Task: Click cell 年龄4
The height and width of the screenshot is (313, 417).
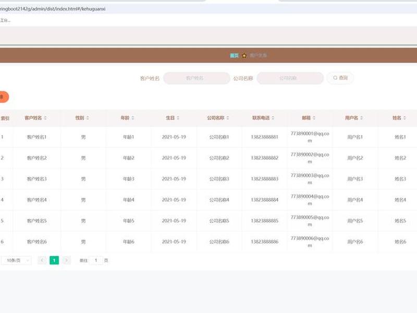Action: click(128, 200)
